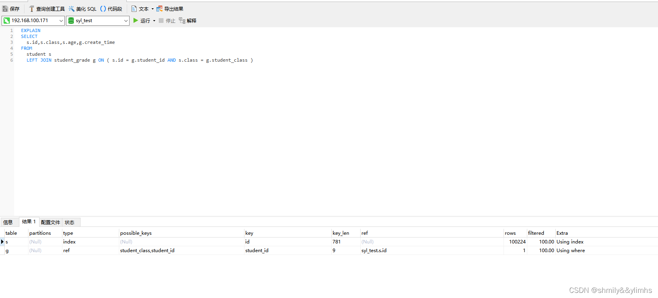Screen dimensions: 658x298
Task: Select the 'Using where' Extra cell
Action: (x=606, y=251)
